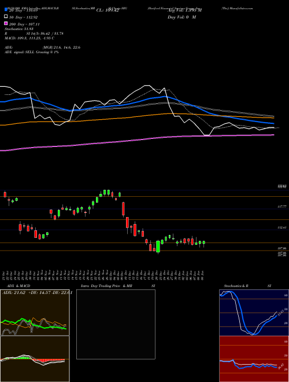Click the magenta 200 Day EMA legend swatch

(x=6, y=24)
